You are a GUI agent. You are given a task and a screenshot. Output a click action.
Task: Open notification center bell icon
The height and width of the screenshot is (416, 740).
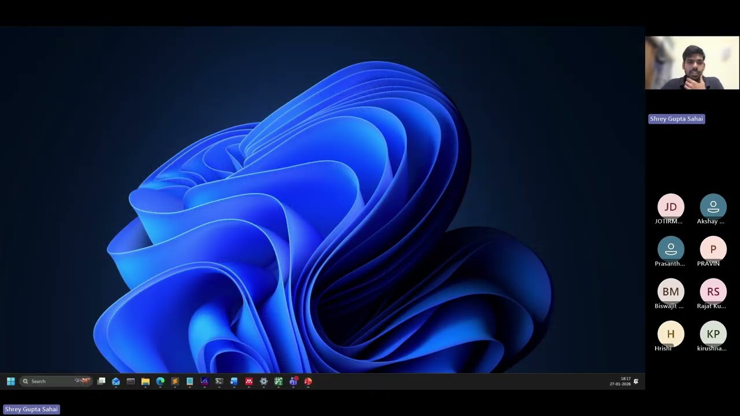636,381
